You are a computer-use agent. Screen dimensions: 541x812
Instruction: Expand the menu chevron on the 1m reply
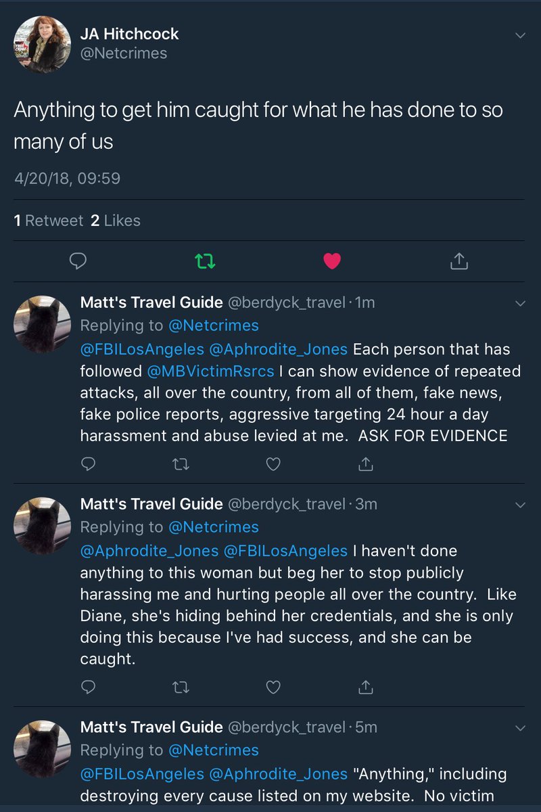(x=519, y=304)
